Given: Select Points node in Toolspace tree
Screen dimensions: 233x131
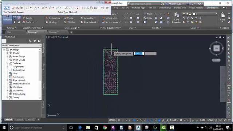Looking at the screenshot, I should (x=16, y=53).
